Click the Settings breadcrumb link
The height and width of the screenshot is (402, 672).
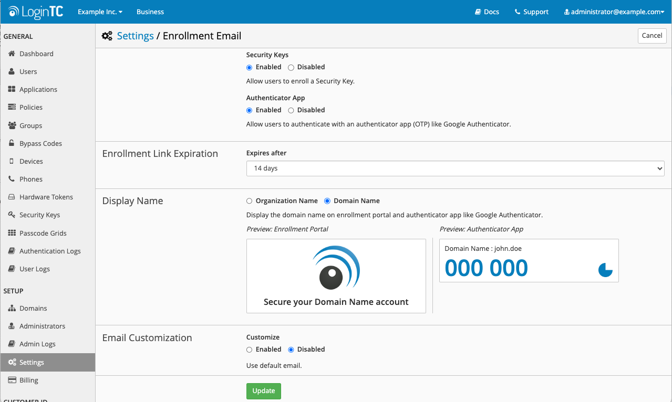135,36
